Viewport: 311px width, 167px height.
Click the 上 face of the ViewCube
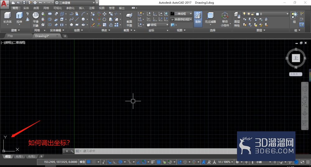click(296, 58)
